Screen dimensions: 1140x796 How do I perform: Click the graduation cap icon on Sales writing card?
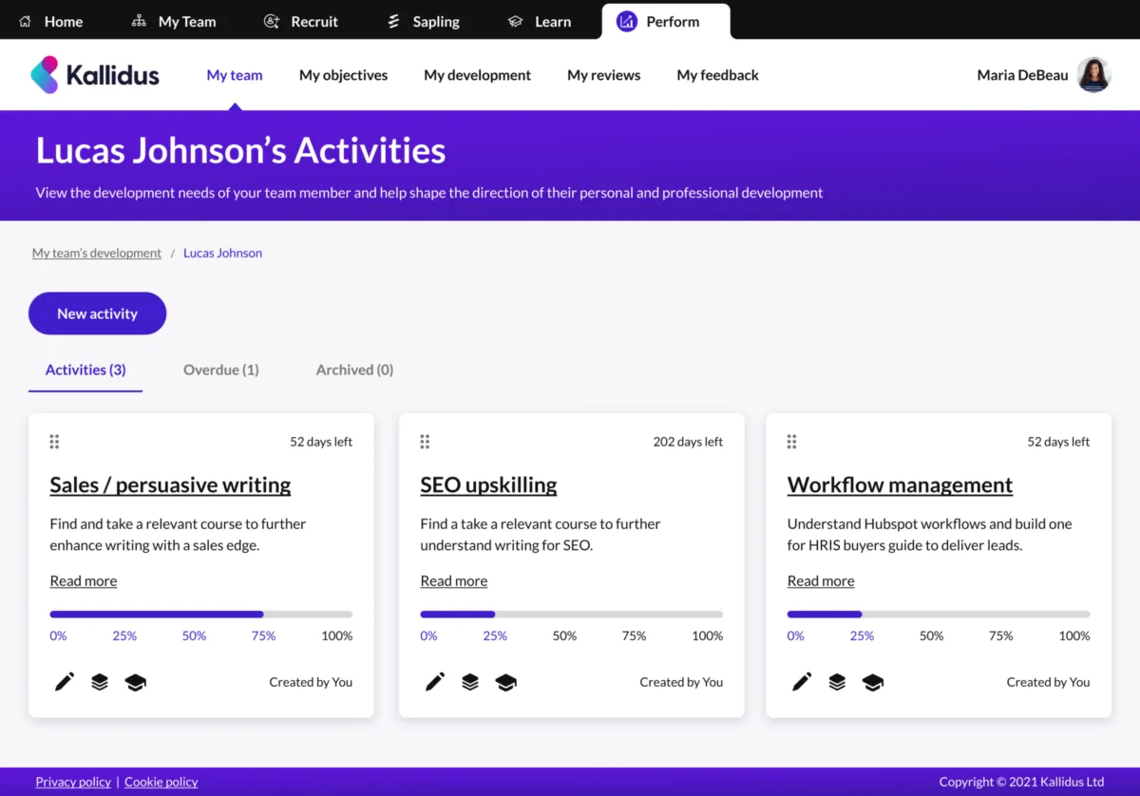pyautogui.click(x=136, y=682)
